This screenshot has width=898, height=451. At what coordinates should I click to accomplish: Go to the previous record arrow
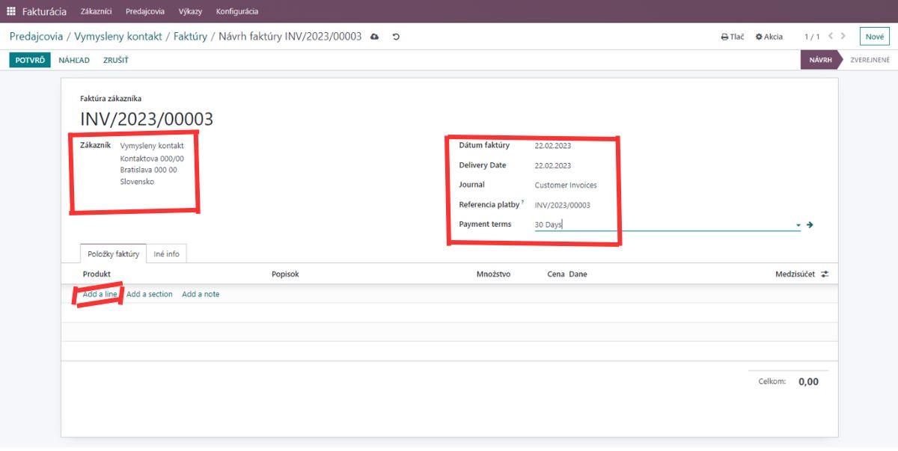831,36
